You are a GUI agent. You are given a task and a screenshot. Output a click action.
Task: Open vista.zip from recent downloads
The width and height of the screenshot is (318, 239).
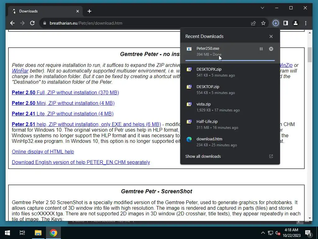[x=230, y=107]
